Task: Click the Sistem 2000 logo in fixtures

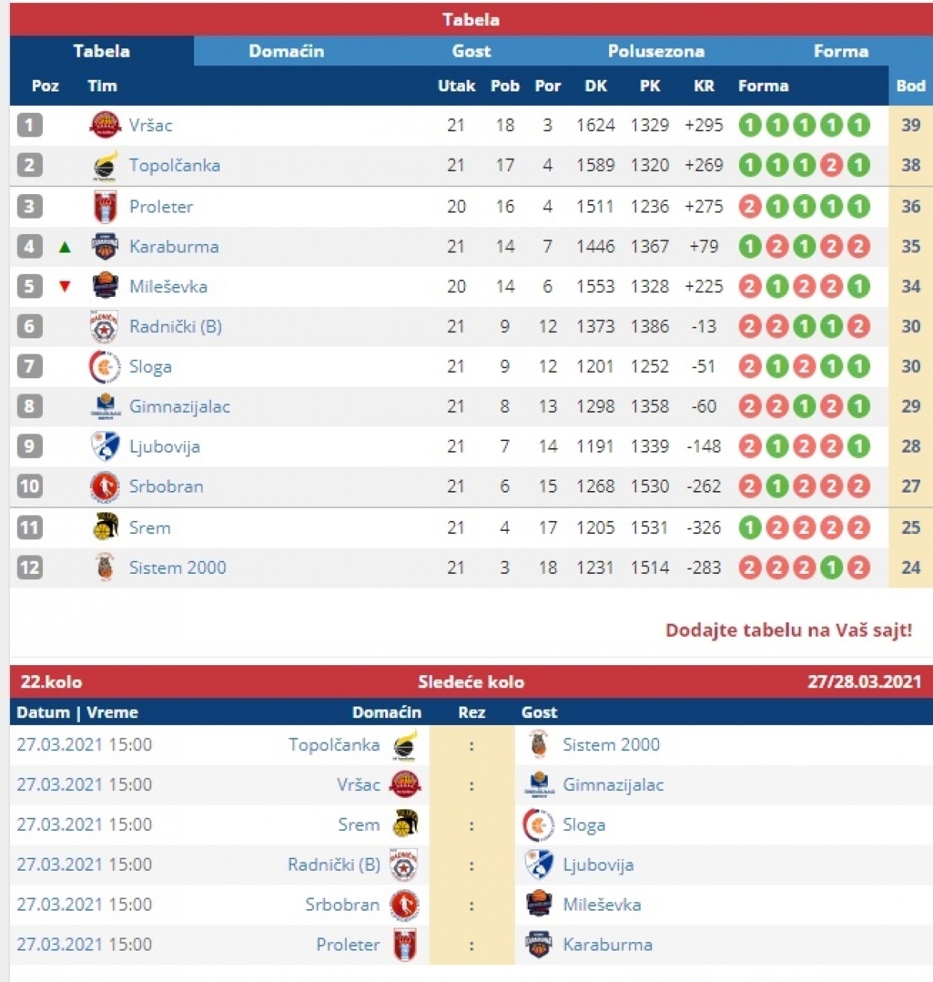Action: click(x=539, y=745)
